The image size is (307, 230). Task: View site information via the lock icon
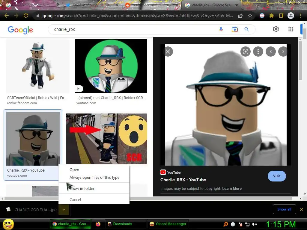coord(37,16)
